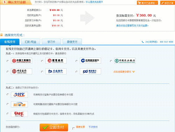175x132 pixels.
Task: Click the 修改订单 edit order button
Action: pos(167,3)
